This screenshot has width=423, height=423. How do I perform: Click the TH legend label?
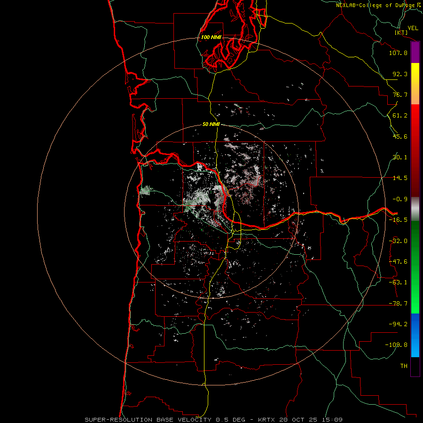404,366
